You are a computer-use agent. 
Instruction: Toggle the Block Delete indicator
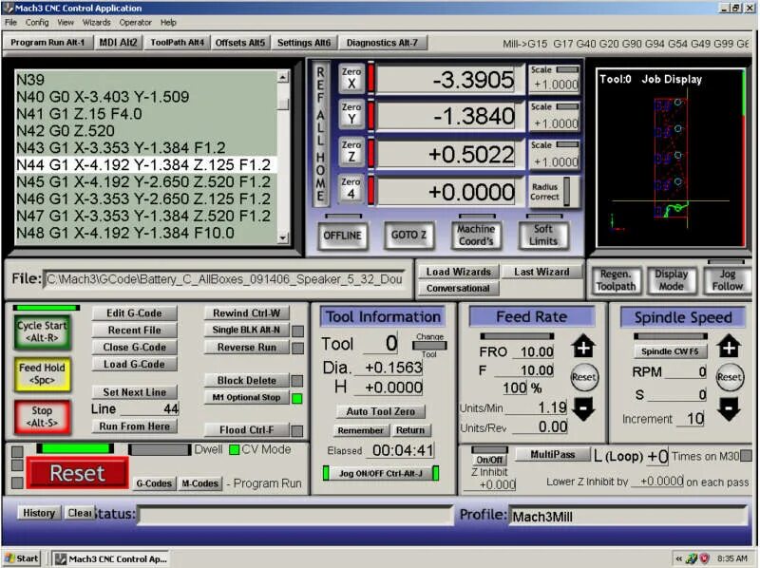[x=297, y=381]
